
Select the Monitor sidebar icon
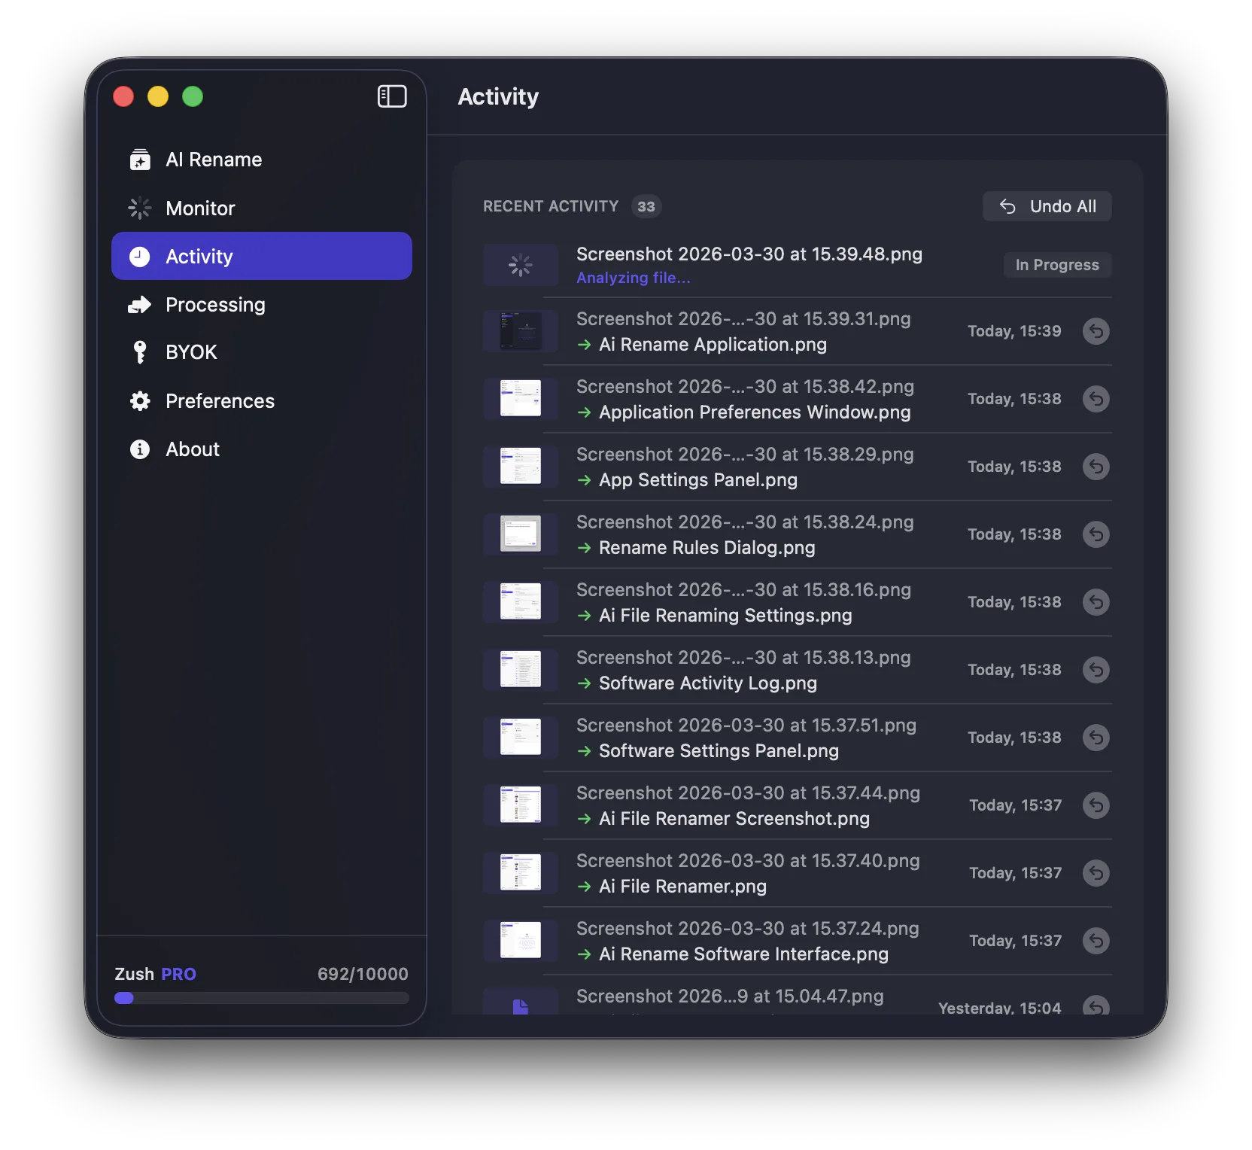(x=139, y=208)
